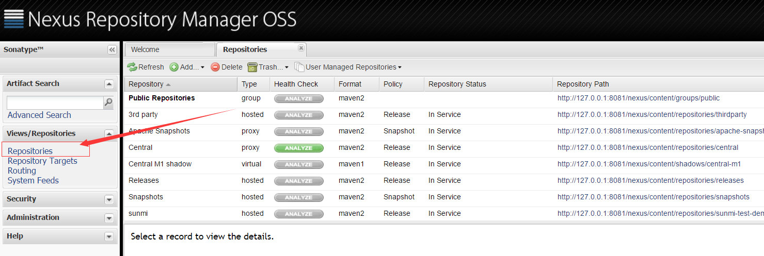Expand the Security panel
Screen dimensions: 764x256
click(108, 199)
